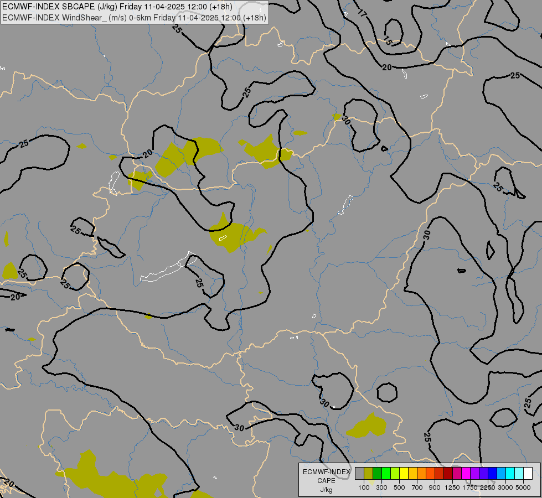Click the WindShear 0-6km title line

(x=134, y=18)
